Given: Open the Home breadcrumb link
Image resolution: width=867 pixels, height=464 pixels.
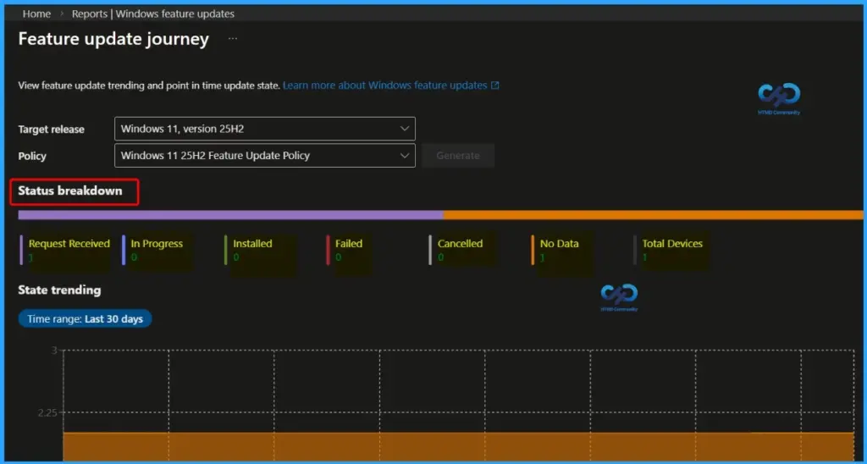Looking at the screenshot, I should (x=36, y=14).
